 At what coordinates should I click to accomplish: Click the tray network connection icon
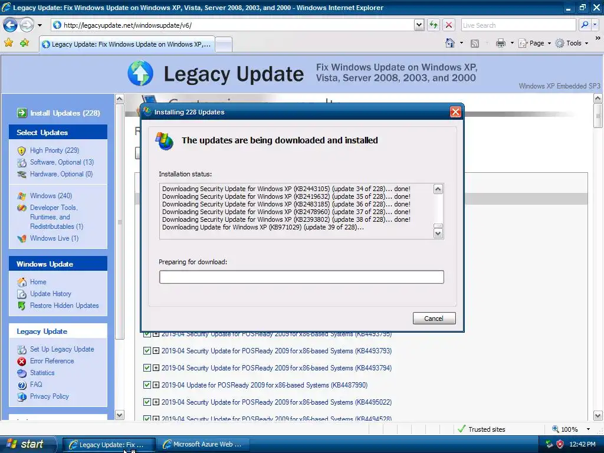point(549,444)
